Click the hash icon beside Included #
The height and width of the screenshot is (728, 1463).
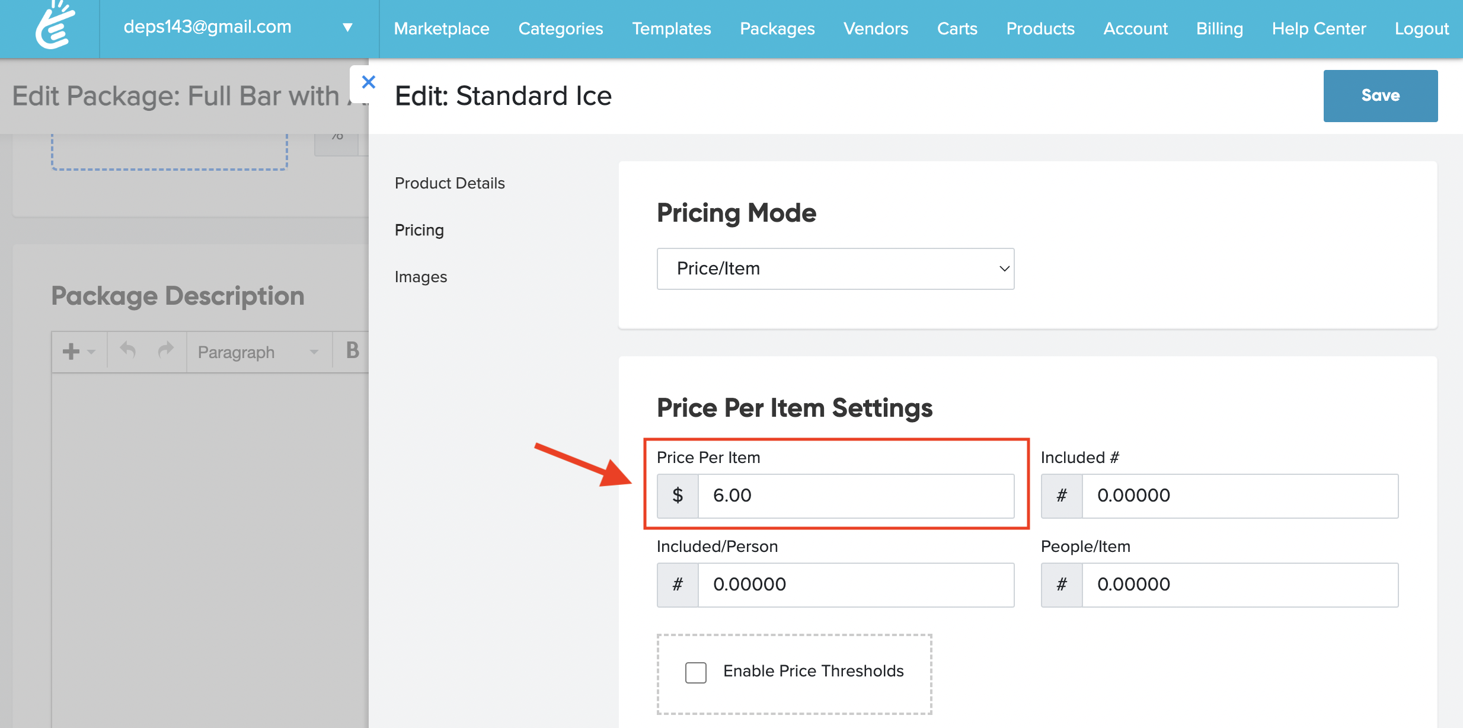click(x=1062, y=496)
